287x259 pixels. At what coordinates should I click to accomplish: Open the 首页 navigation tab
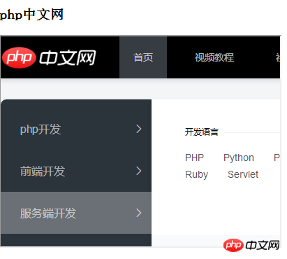(143, 57)
